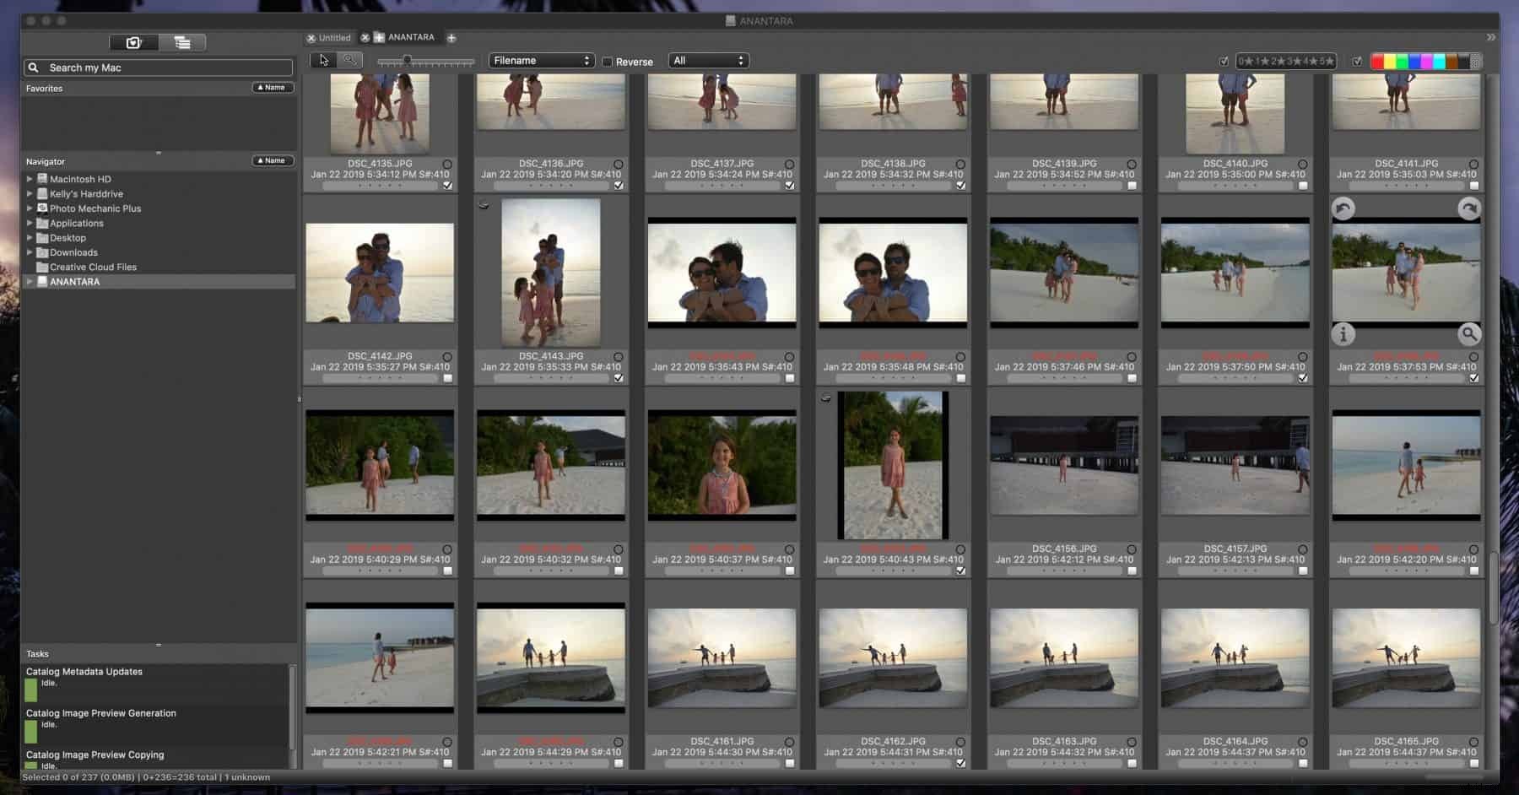Open the All filter dropdown
The height and width of the screenshot is (795, 1519).
pyautogui.click(x=708, y=60)
